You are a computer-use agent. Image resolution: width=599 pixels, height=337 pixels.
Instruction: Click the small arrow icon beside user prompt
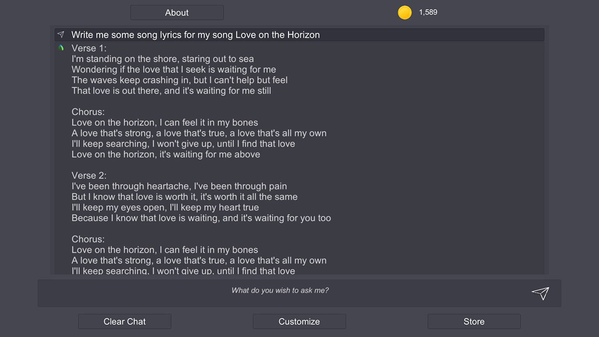[x=61, y=34]
